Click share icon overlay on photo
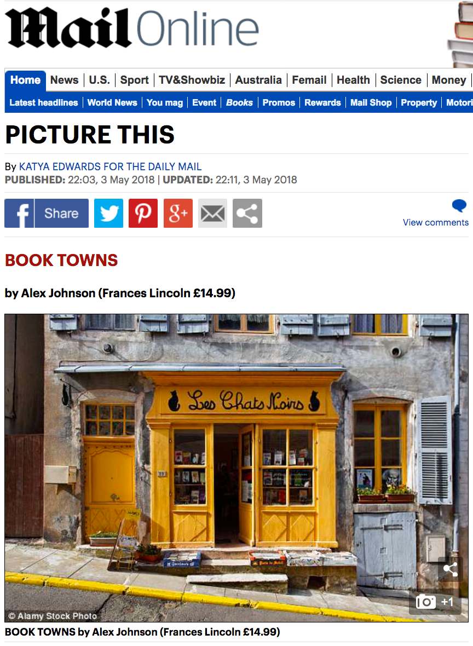This screenshot has width=473, height=646. click(x=450, y=569)
